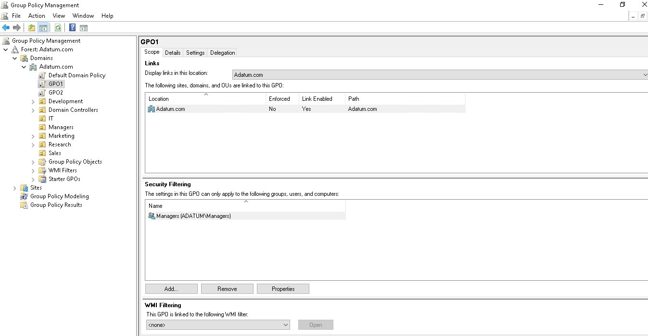The image size is (648, 336).
Task: Click the Open button beside WMI filter
Action: point(316,325)
